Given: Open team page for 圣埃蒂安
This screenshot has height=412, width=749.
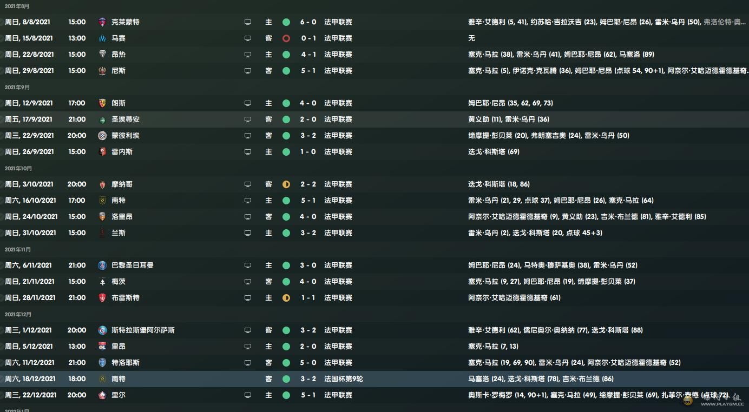Looking at the screenshot, I should [126, 119].
